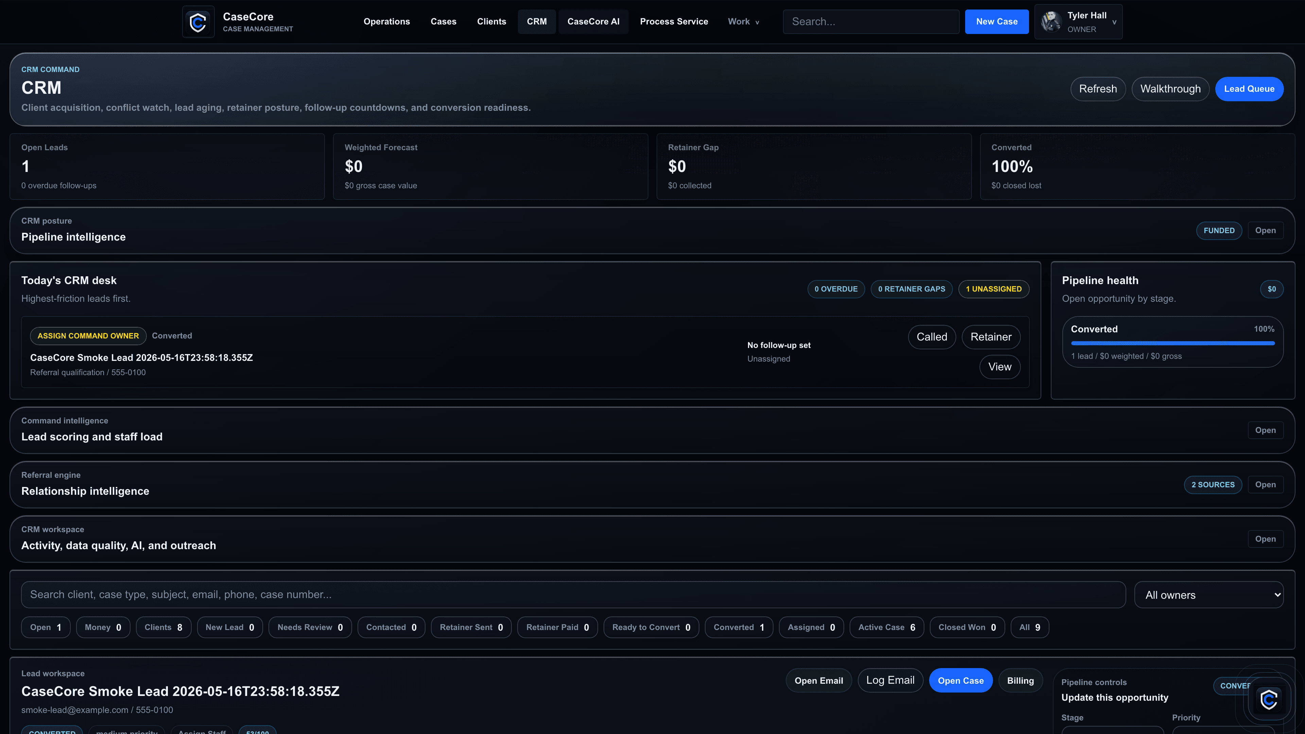Select the Assigned 0 filter chip

811,628
